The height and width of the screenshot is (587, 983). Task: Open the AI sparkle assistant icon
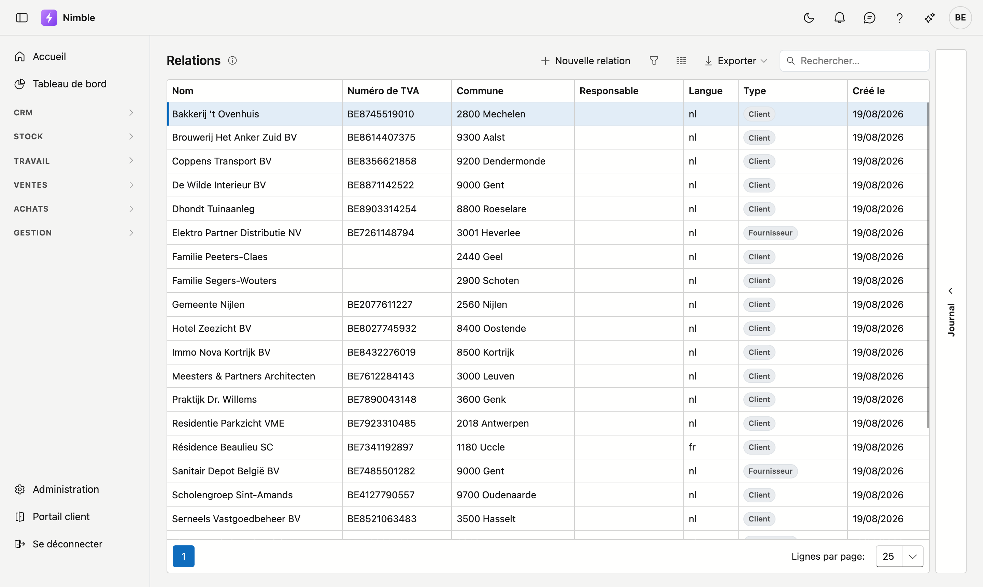930,18
